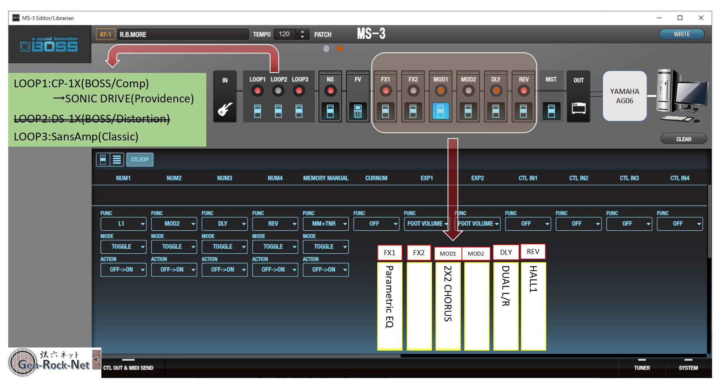
Task: Click the WRITE button
Action: pyautogui.click(x=682, y=34)
